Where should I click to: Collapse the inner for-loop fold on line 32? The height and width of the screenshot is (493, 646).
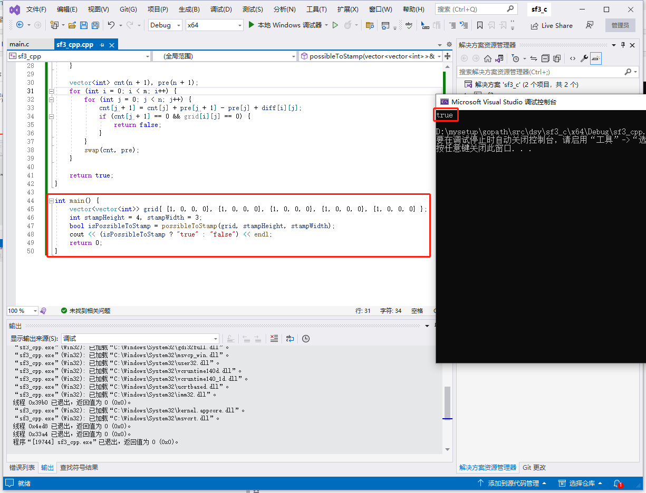51,100
